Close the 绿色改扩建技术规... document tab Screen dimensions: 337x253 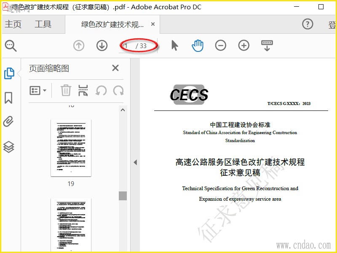pos(153,24)
